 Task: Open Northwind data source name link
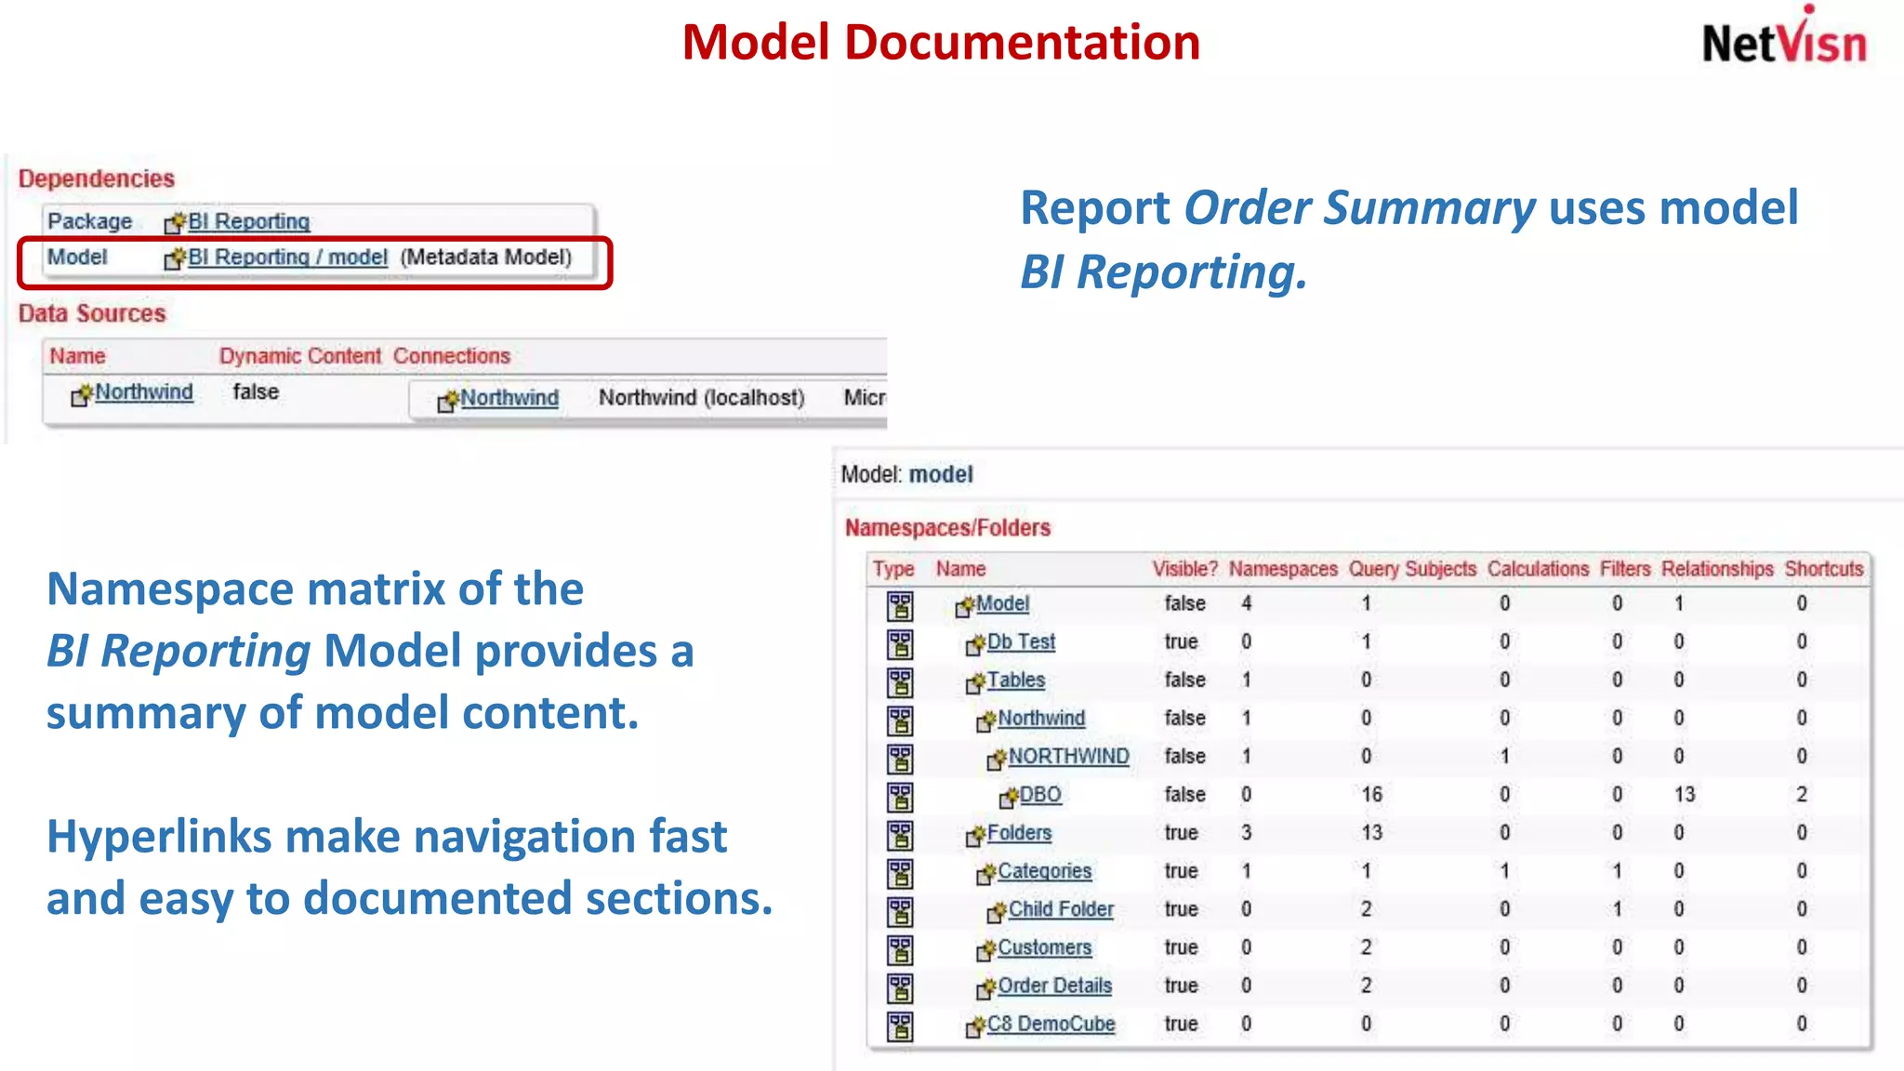pyautogui.click(x=143, y=392)
